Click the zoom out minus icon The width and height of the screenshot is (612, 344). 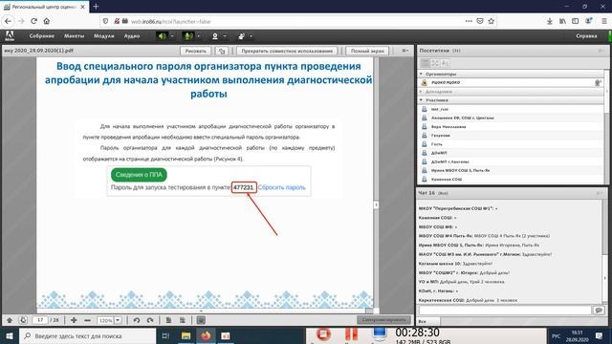coord(87,320)
